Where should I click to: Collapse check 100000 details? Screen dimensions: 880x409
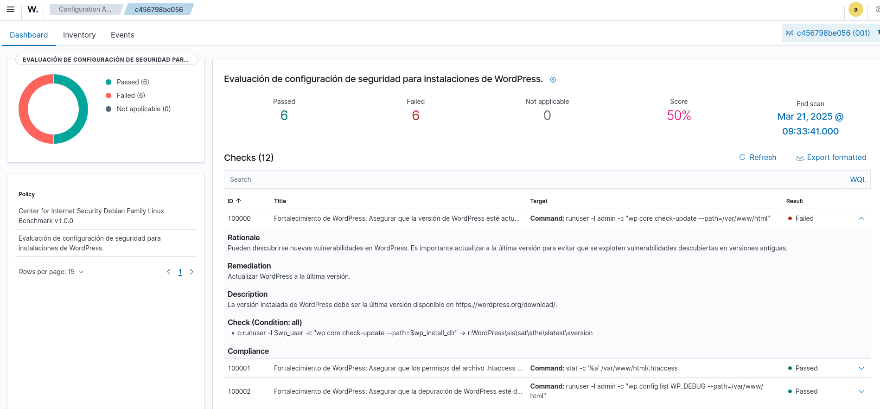click(x=861, y=218)
